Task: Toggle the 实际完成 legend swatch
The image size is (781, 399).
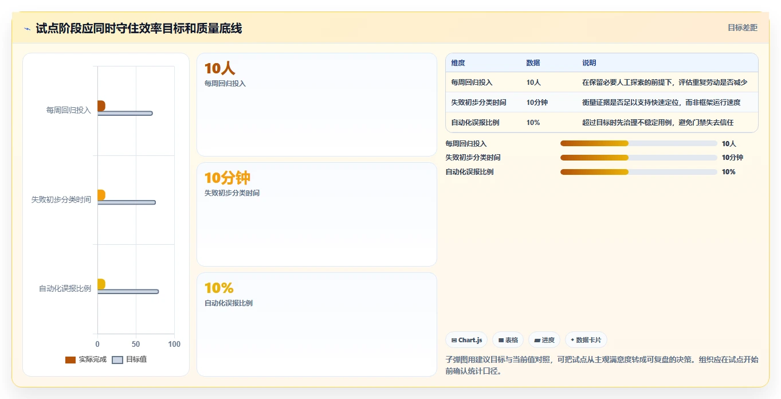Action: point(70,359)
